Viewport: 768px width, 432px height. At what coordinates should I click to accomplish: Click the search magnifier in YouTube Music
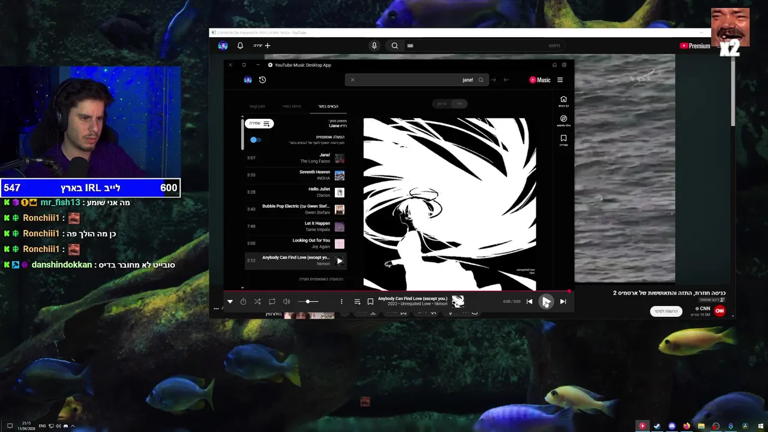(x=481, y=80)
